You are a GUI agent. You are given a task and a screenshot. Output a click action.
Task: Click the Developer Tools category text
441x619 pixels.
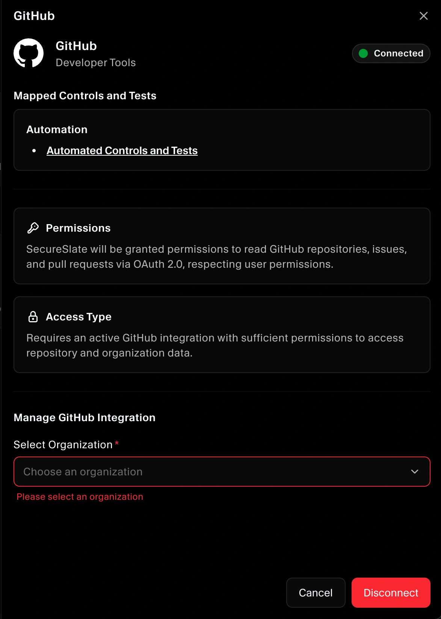96,63
